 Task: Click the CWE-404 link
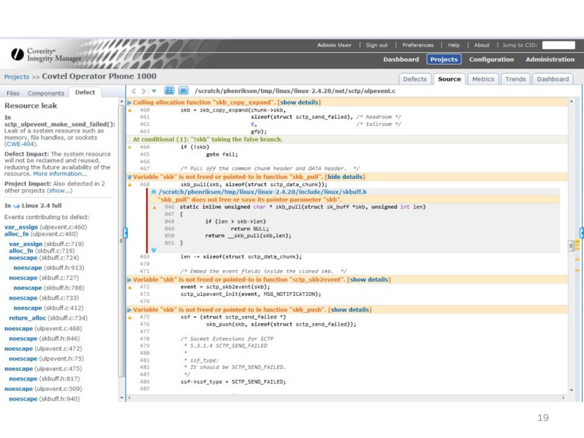20,144
